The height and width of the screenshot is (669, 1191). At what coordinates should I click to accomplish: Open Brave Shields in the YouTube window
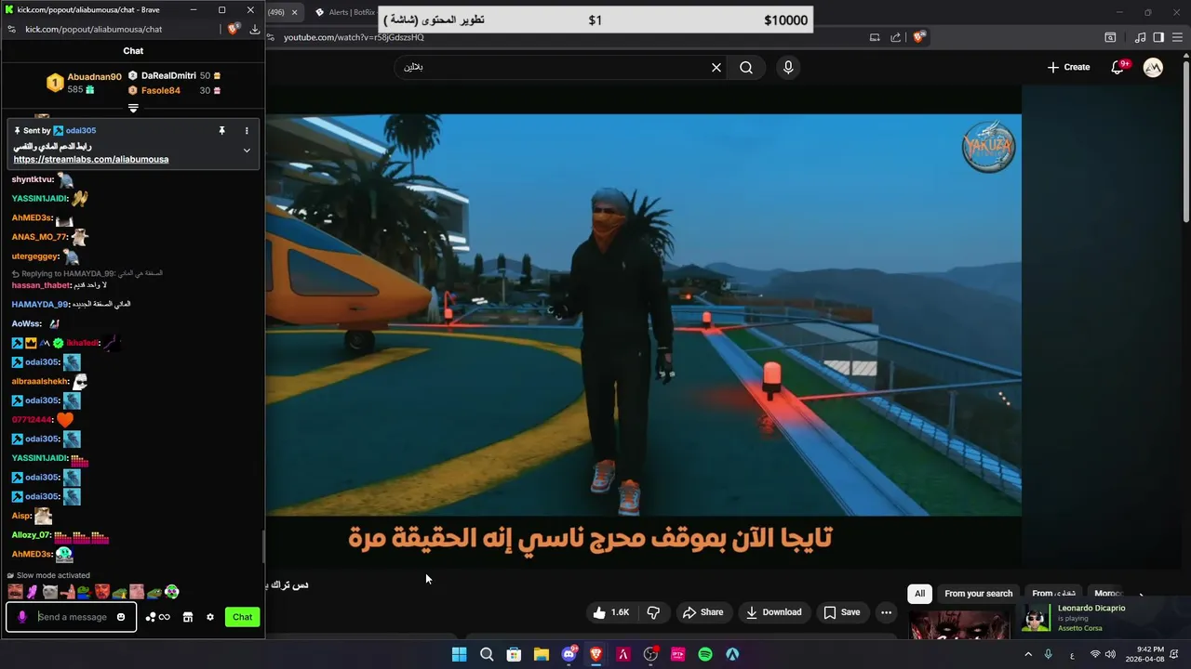coord(918,37)
